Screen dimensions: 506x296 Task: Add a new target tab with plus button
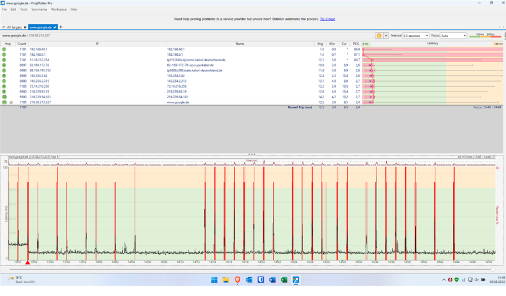point(61,27)
